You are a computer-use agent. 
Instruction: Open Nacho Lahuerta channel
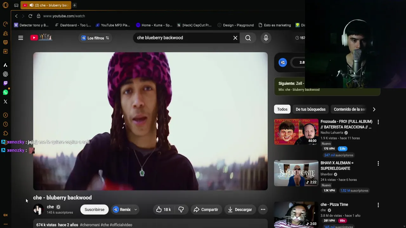[x=332, y=133]
